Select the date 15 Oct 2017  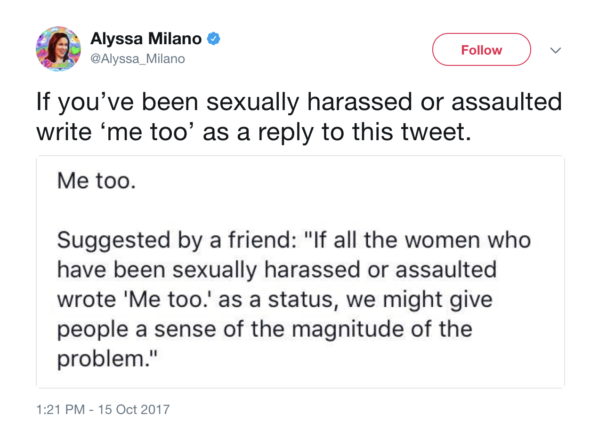[x=134, y=409]
